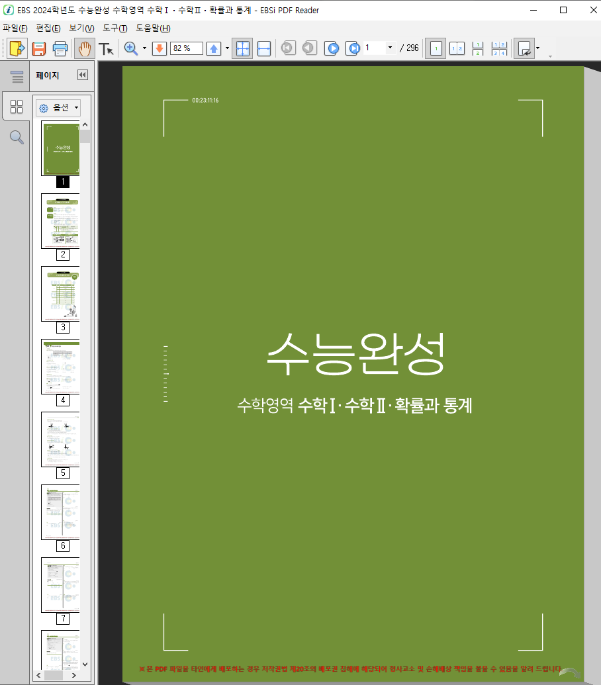This screenshot has height=685, width=601.
Task: Open the rotate options dropdown arrow
Action: click(x=537, y=48)
